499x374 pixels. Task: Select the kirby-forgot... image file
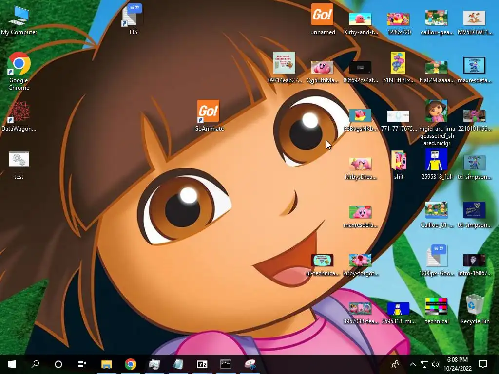(x=361, y=265)
